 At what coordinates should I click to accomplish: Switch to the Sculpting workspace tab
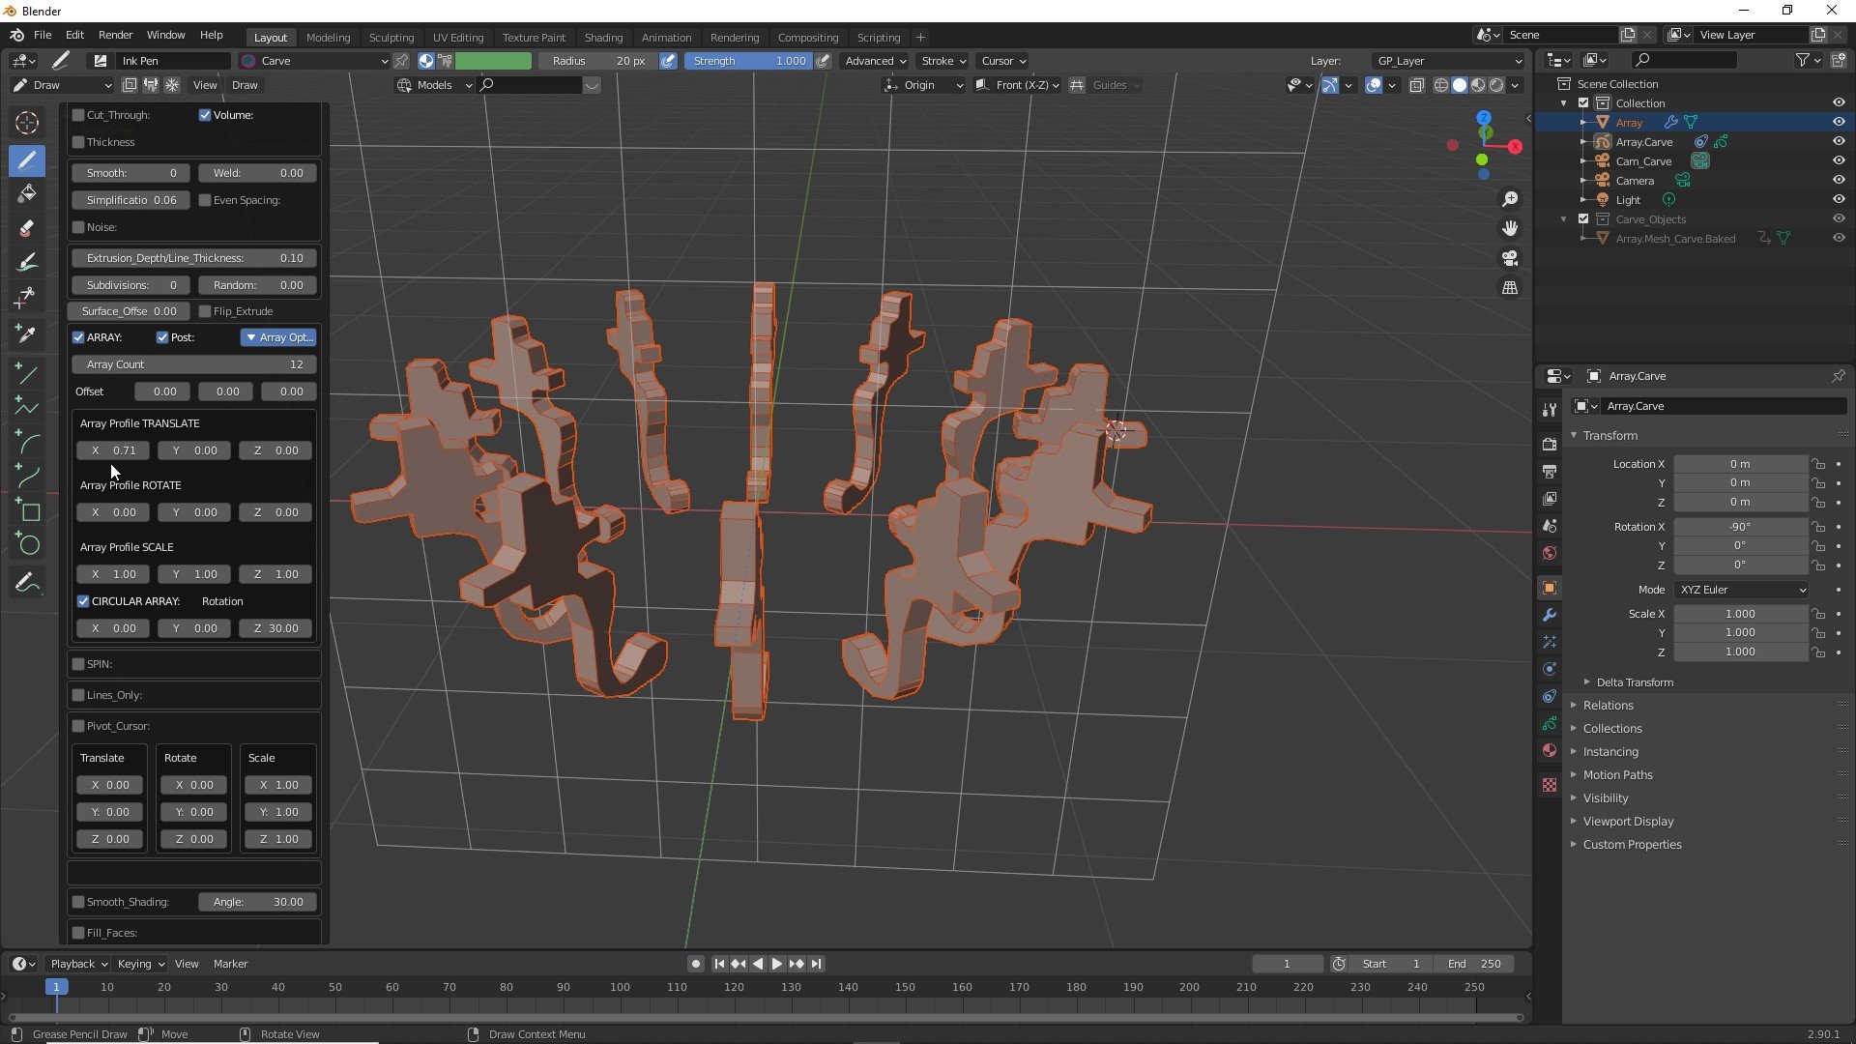pos(391,38)
